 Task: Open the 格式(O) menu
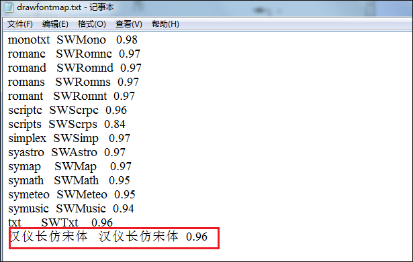[x=91, y=24]
